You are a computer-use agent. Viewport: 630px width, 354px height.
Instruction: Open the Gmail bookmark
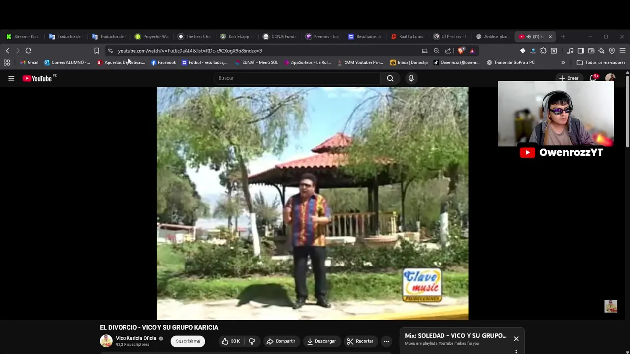click(29, 63)
